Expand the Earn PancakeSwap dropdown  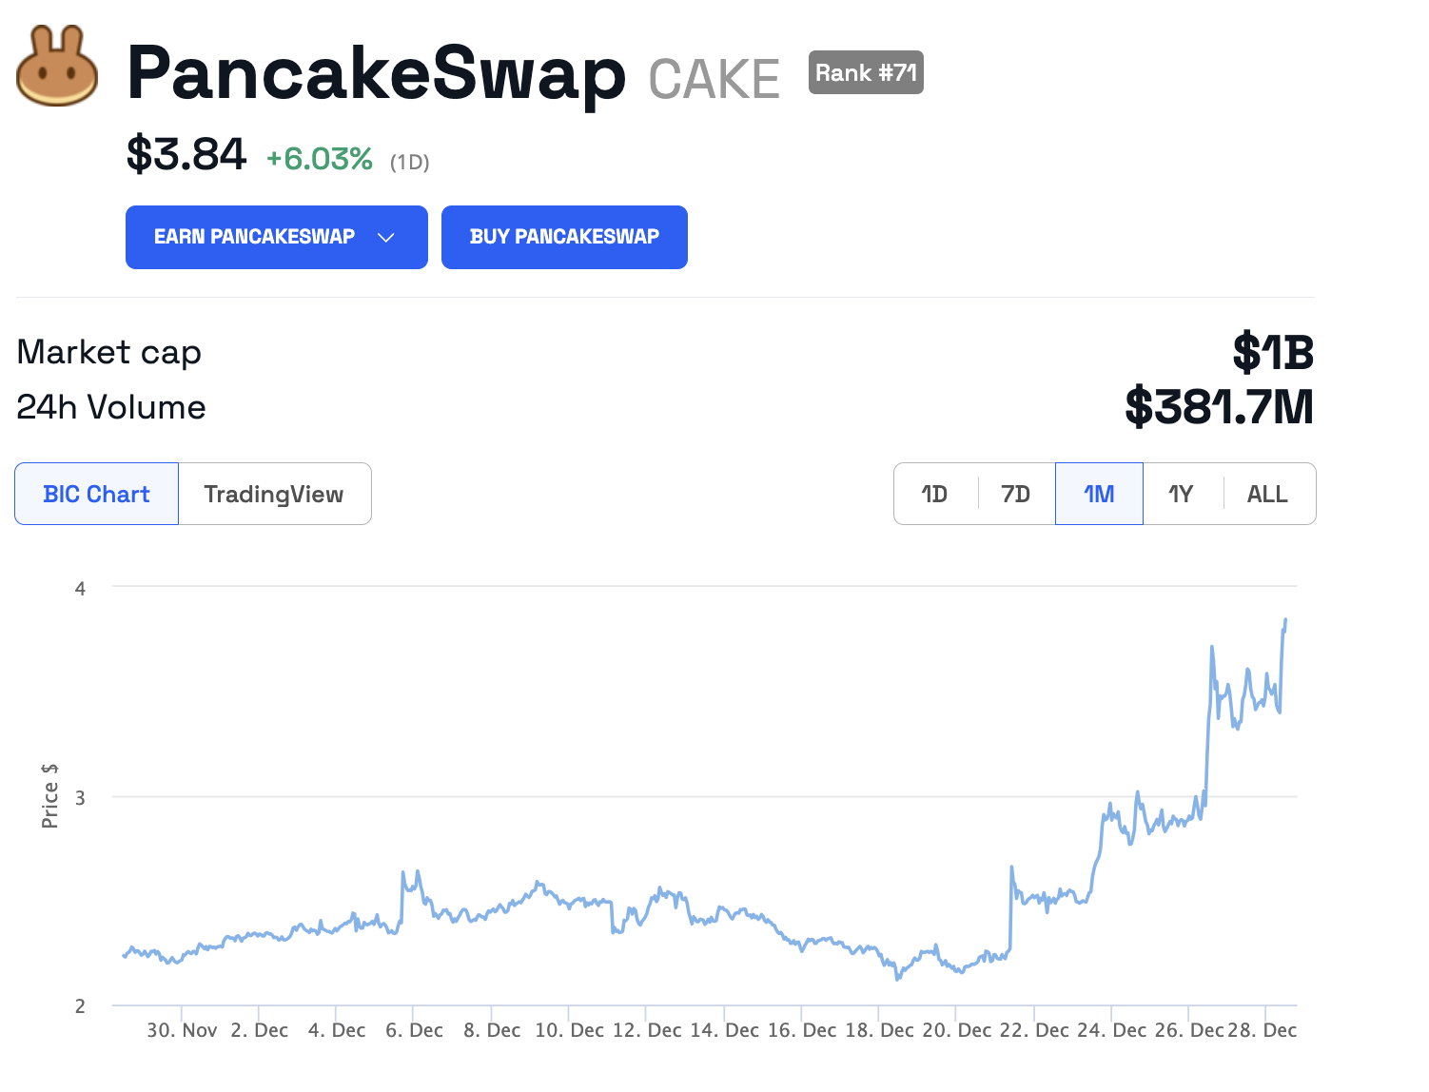pos(276,237)
